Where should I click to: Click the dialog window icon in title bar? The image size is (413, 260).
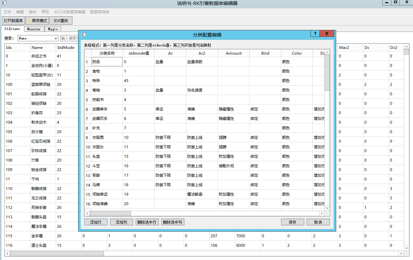(x=83, y=34)
